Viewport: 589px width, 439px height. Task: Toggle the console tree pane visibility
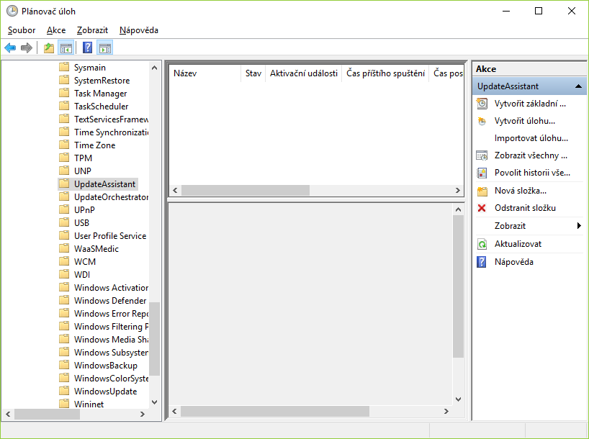[x=66, y=48]
